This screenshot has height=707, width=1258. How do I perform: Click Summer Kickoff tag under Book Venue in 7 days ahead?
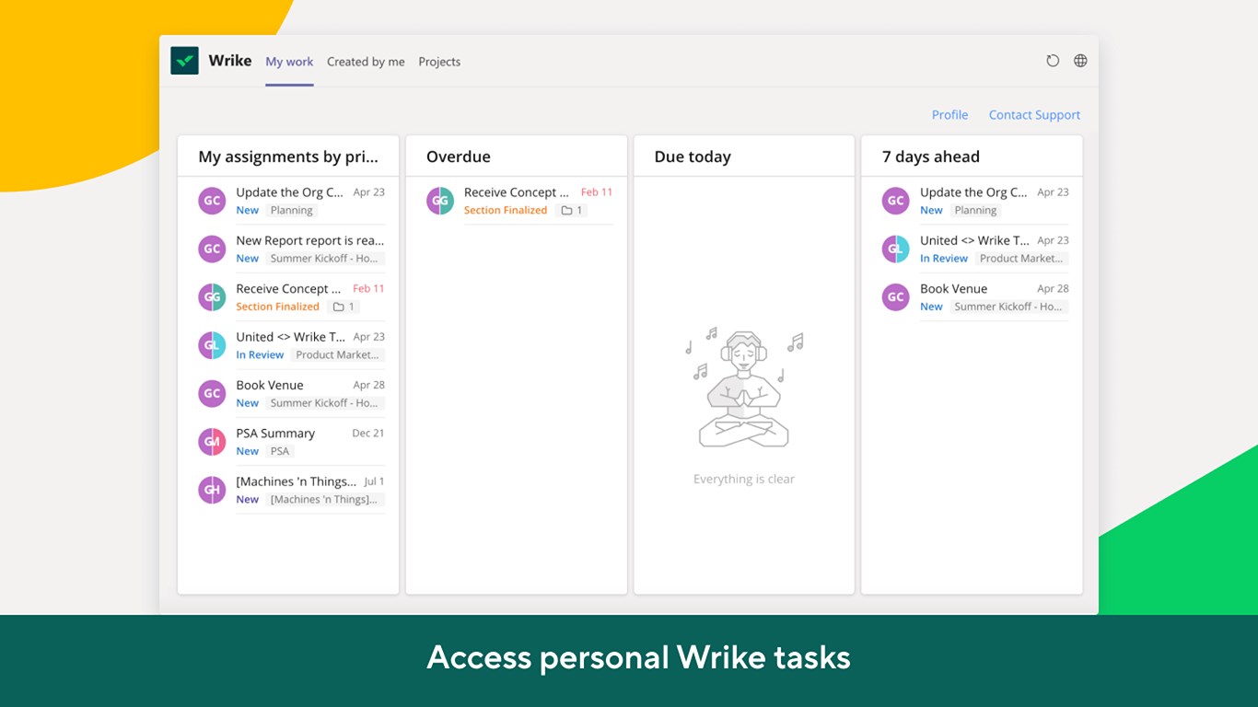coord(1008,307)
